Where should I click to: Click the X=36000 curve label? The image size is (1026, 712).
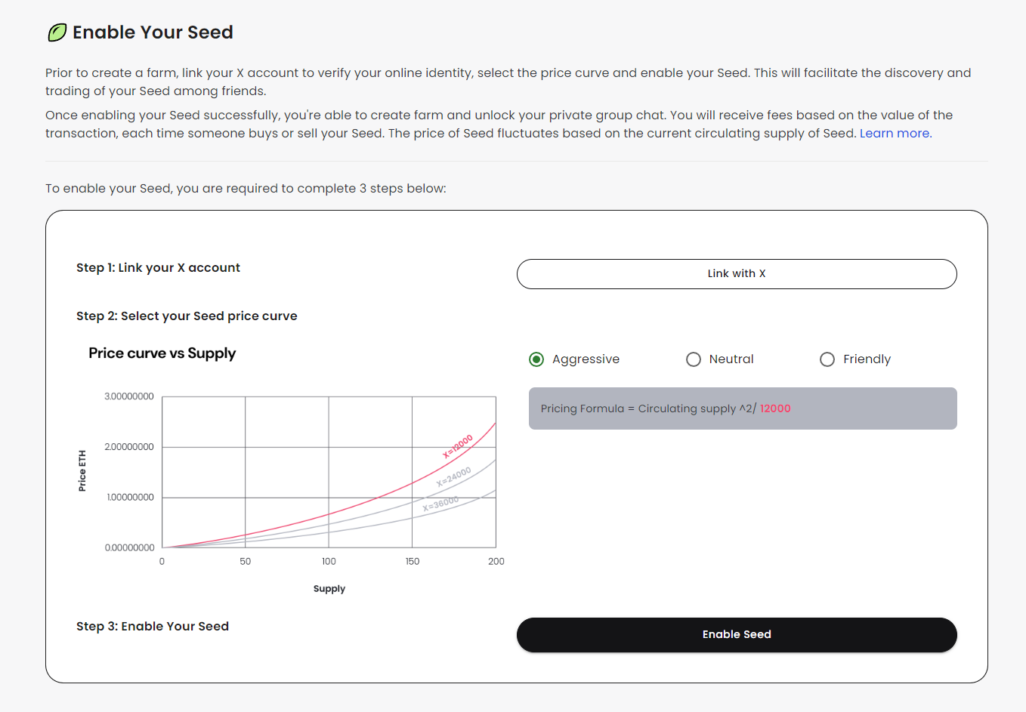tap(440, 504)
